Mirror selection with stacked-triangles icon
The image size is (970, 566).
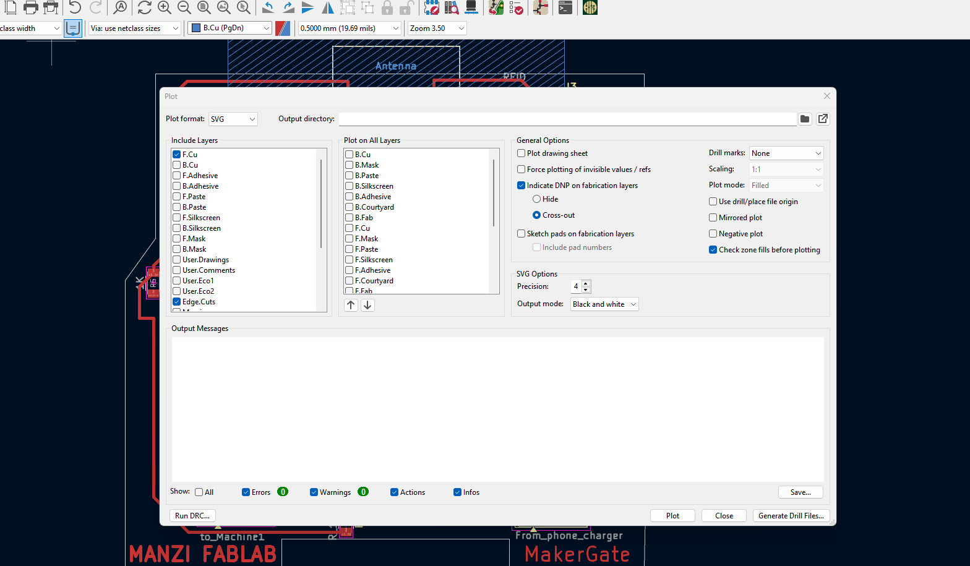pos(307,7)
